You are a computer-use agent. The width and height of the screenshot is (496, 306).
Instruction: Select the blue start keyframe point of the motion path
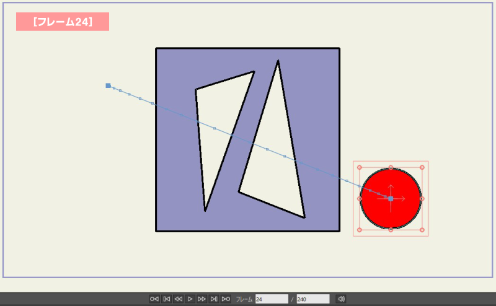108,85
